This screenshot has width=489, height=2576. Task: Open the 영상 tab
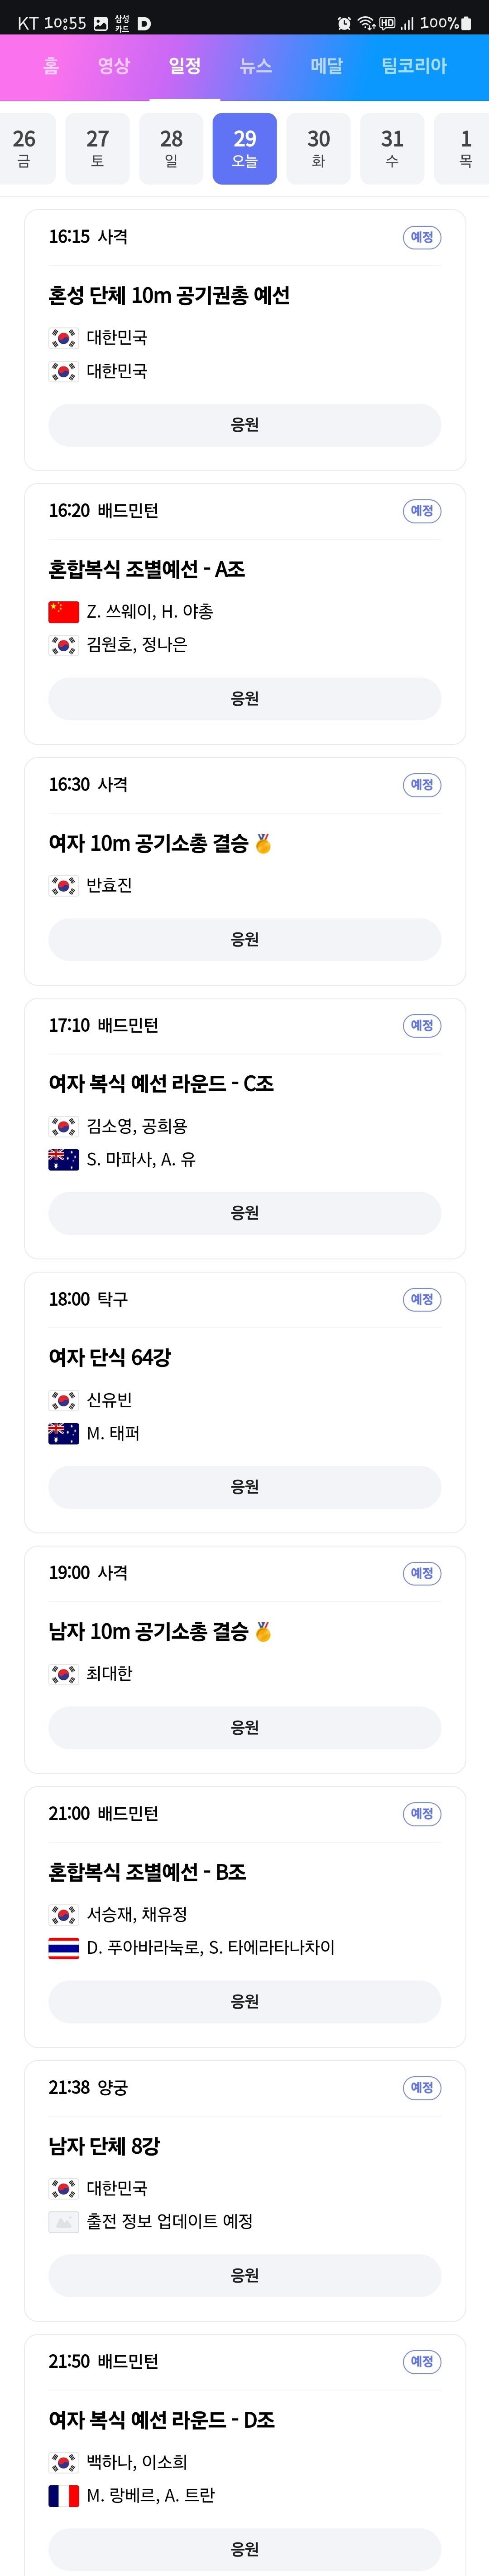coord(114,66)
